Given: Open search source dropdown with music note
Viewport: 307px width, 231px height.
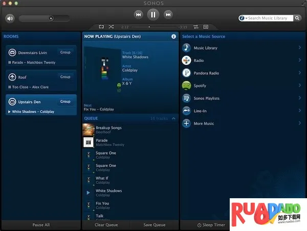Looking at the screenshot, I should [243, 18].
